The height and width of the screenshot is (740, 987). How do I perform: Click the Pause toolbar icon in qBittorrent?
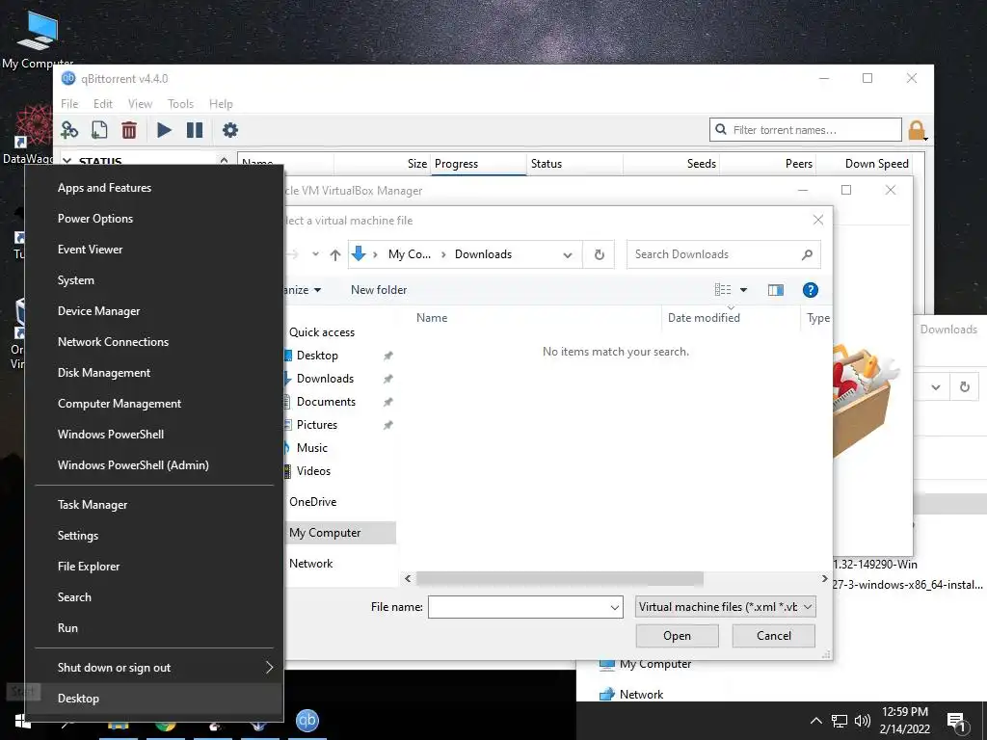195,130
